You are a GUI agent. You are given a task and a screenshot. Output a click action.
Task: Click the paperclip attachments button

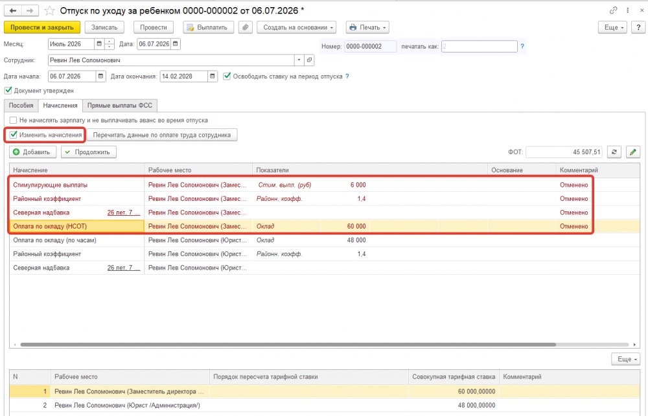click(245, 27)
